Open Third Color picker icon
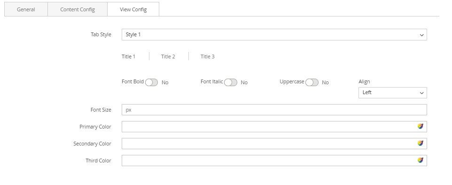452x185 pixels. pos(421,160)
